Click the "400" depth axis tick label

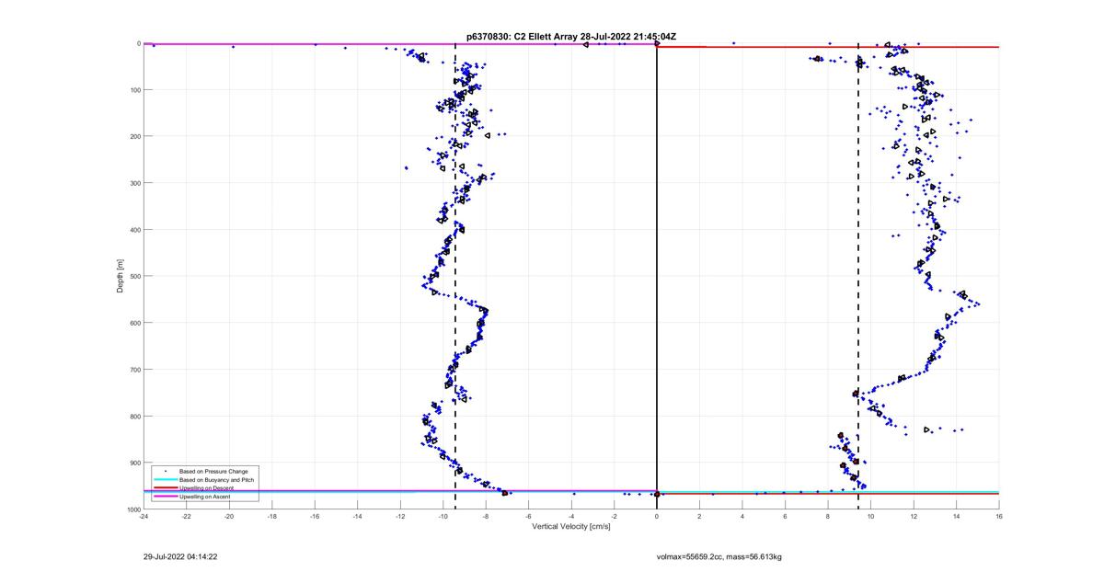pos(134,230)
